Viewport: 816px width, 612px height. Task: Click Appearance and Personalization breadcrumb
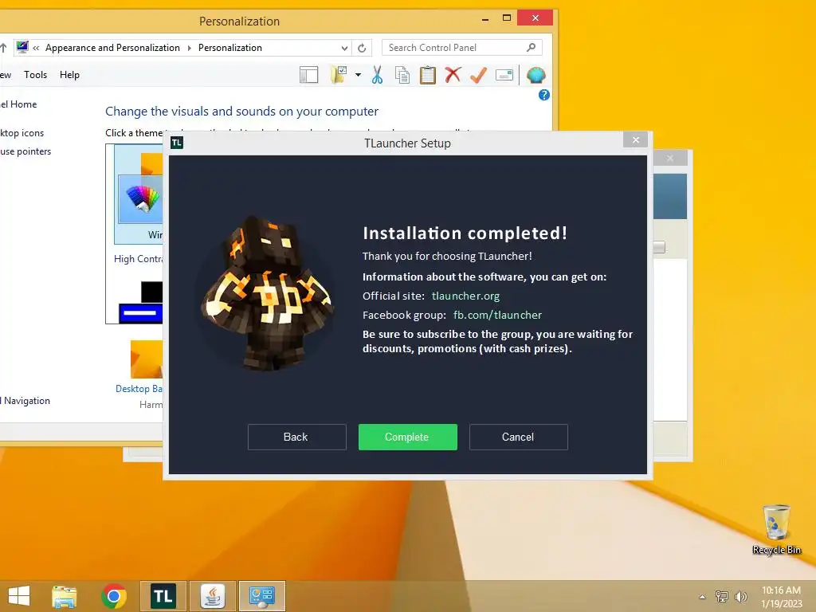coord(112,47)
